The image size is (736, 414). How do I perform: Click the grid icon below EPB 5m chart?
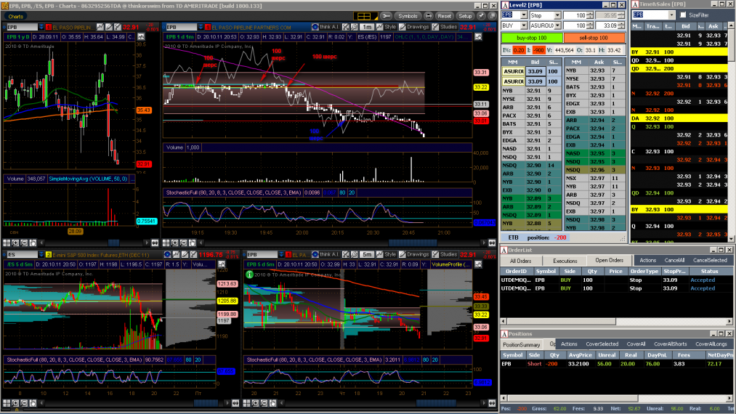(247, 403)
